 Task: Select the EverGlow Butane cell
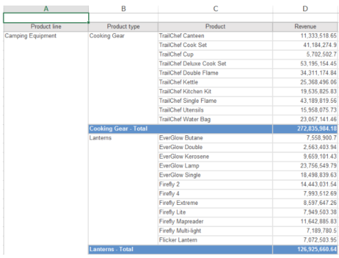coord(215,138)
